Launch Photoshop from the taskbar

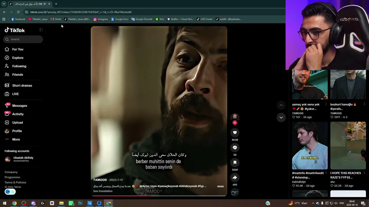click(80, 203)
